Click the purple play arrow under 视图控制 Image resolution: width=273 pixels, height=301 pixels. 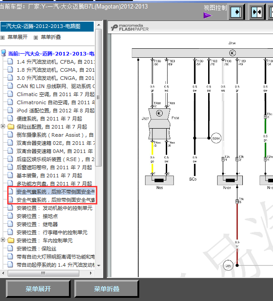pyautogui.click(x=208, y=15)
